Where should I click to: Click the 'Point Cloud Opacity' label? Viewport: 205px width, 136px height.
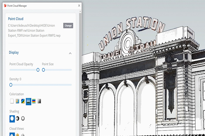(x=21, y=64)
